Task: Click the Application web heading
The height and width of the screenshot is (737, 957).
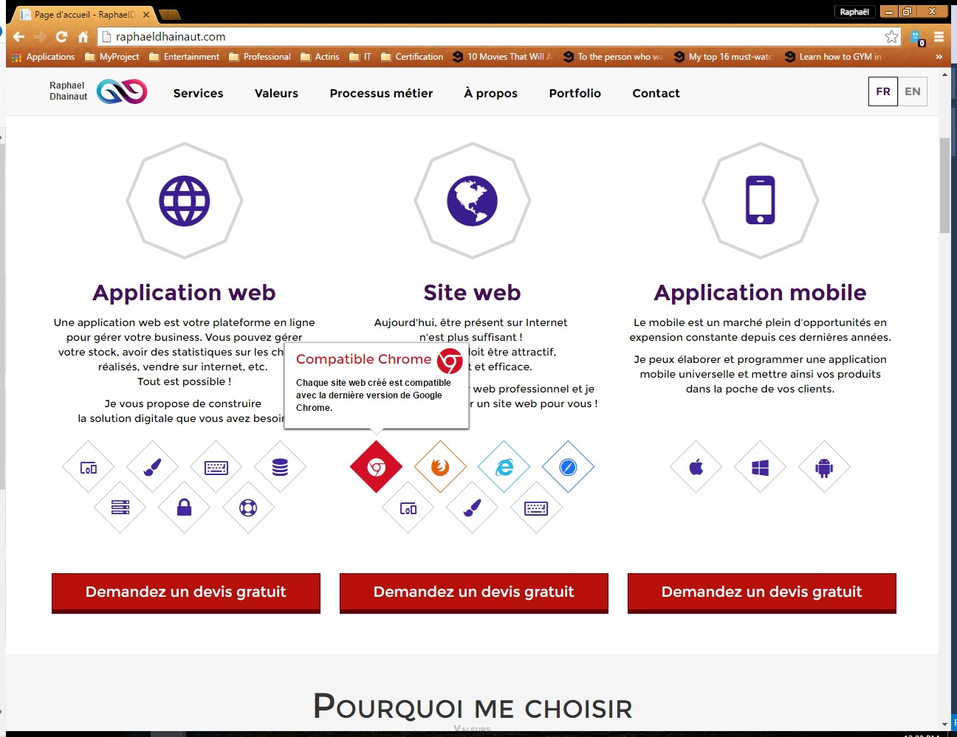Action: coord(184,293)
